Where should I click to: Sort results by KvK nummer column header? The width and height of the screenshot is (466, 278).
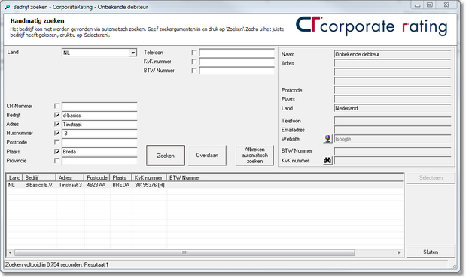click(149, 178)
